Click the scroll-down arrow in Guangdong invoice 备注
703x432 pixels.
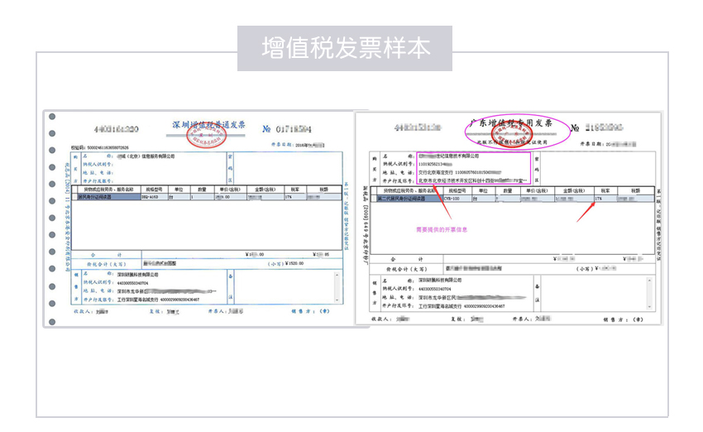[x=649, y=307]
